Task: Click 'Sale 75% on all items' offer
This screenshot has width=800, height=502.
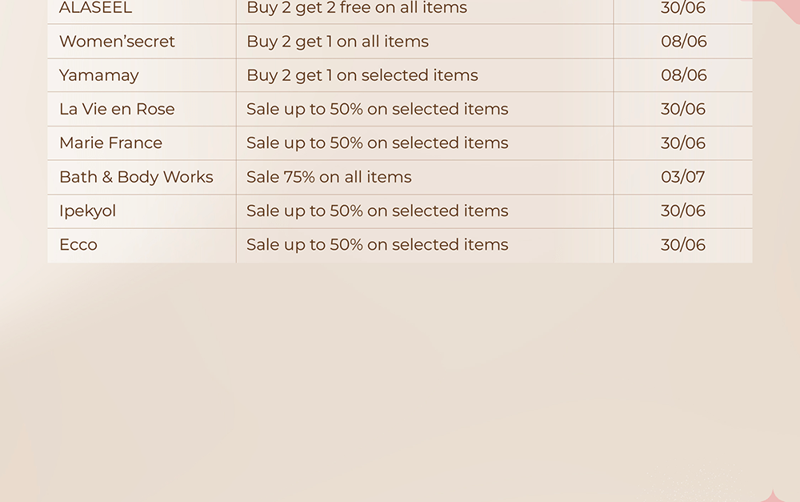Action: tap(329, 177)
